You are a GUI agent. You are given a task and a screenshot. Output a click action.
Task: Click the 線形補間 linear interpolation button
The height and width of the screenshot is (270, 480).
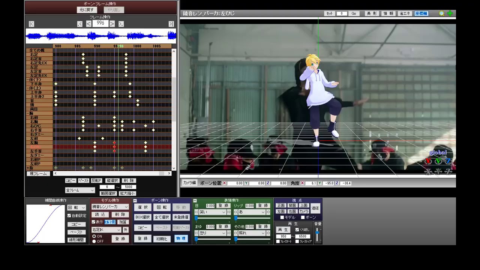tap(76, 240)
